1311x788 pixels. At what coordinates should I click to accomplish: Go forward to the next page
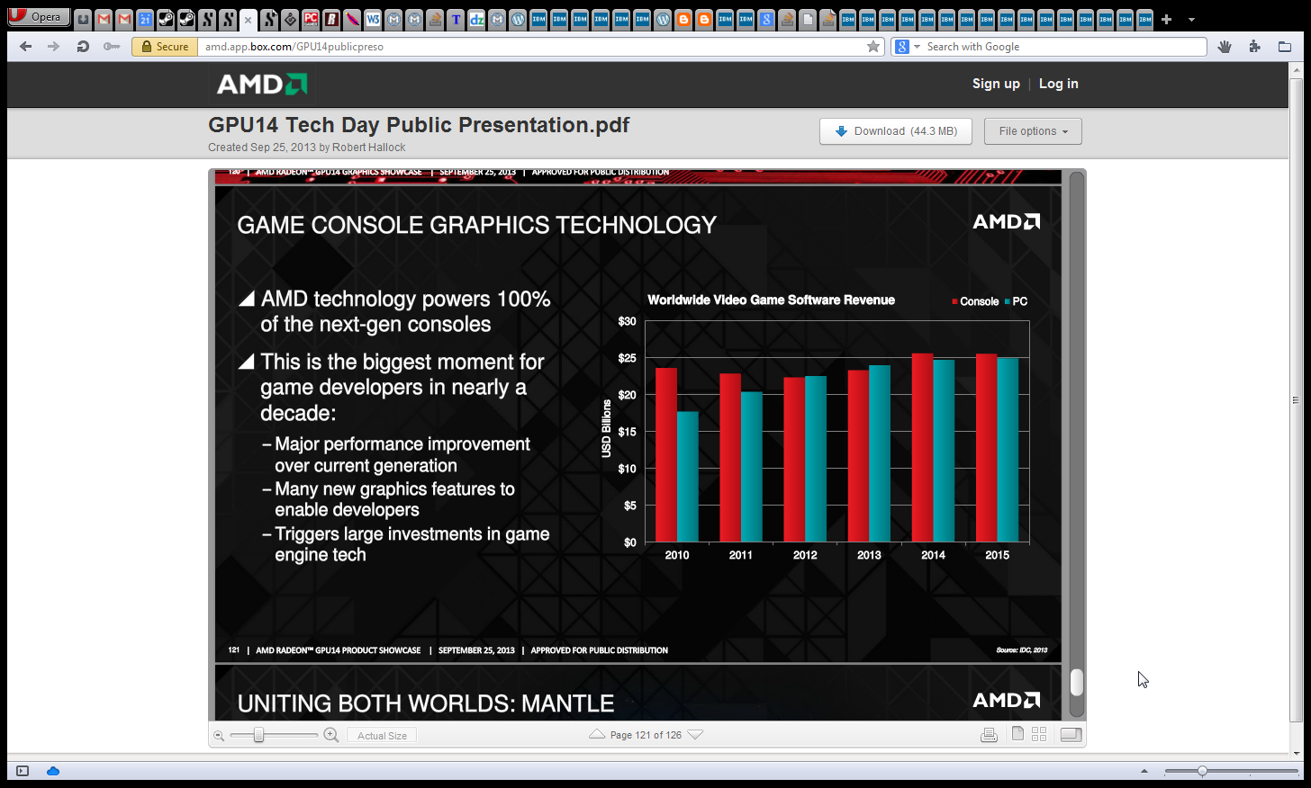click(54, 47)
